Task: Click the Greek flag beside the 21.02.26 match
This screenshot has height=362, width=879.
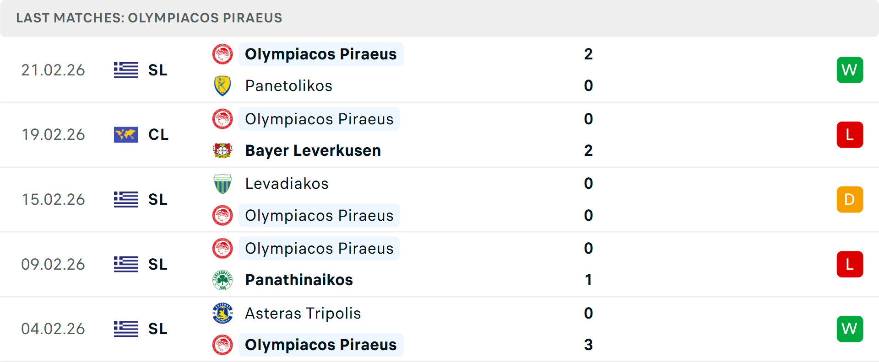Action: tap(125, 70)
